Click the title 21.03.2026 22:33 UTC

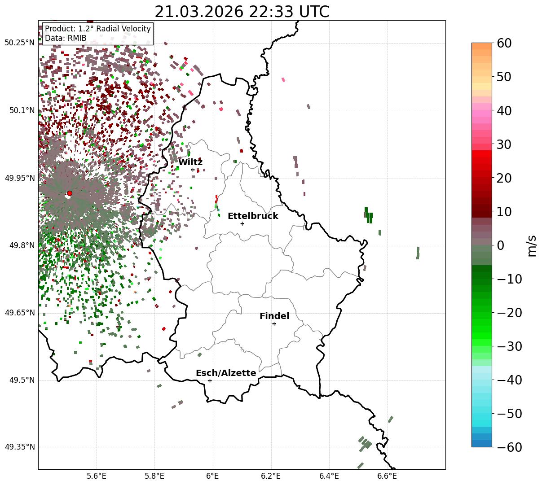tap(242, 12)
